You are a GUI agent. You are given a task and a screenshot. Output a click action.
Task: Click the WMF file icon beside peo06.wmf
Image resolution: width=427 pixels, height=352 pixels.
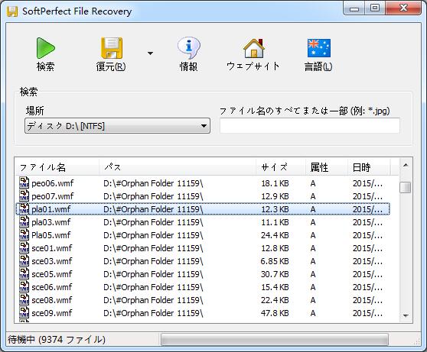(24, 183)
